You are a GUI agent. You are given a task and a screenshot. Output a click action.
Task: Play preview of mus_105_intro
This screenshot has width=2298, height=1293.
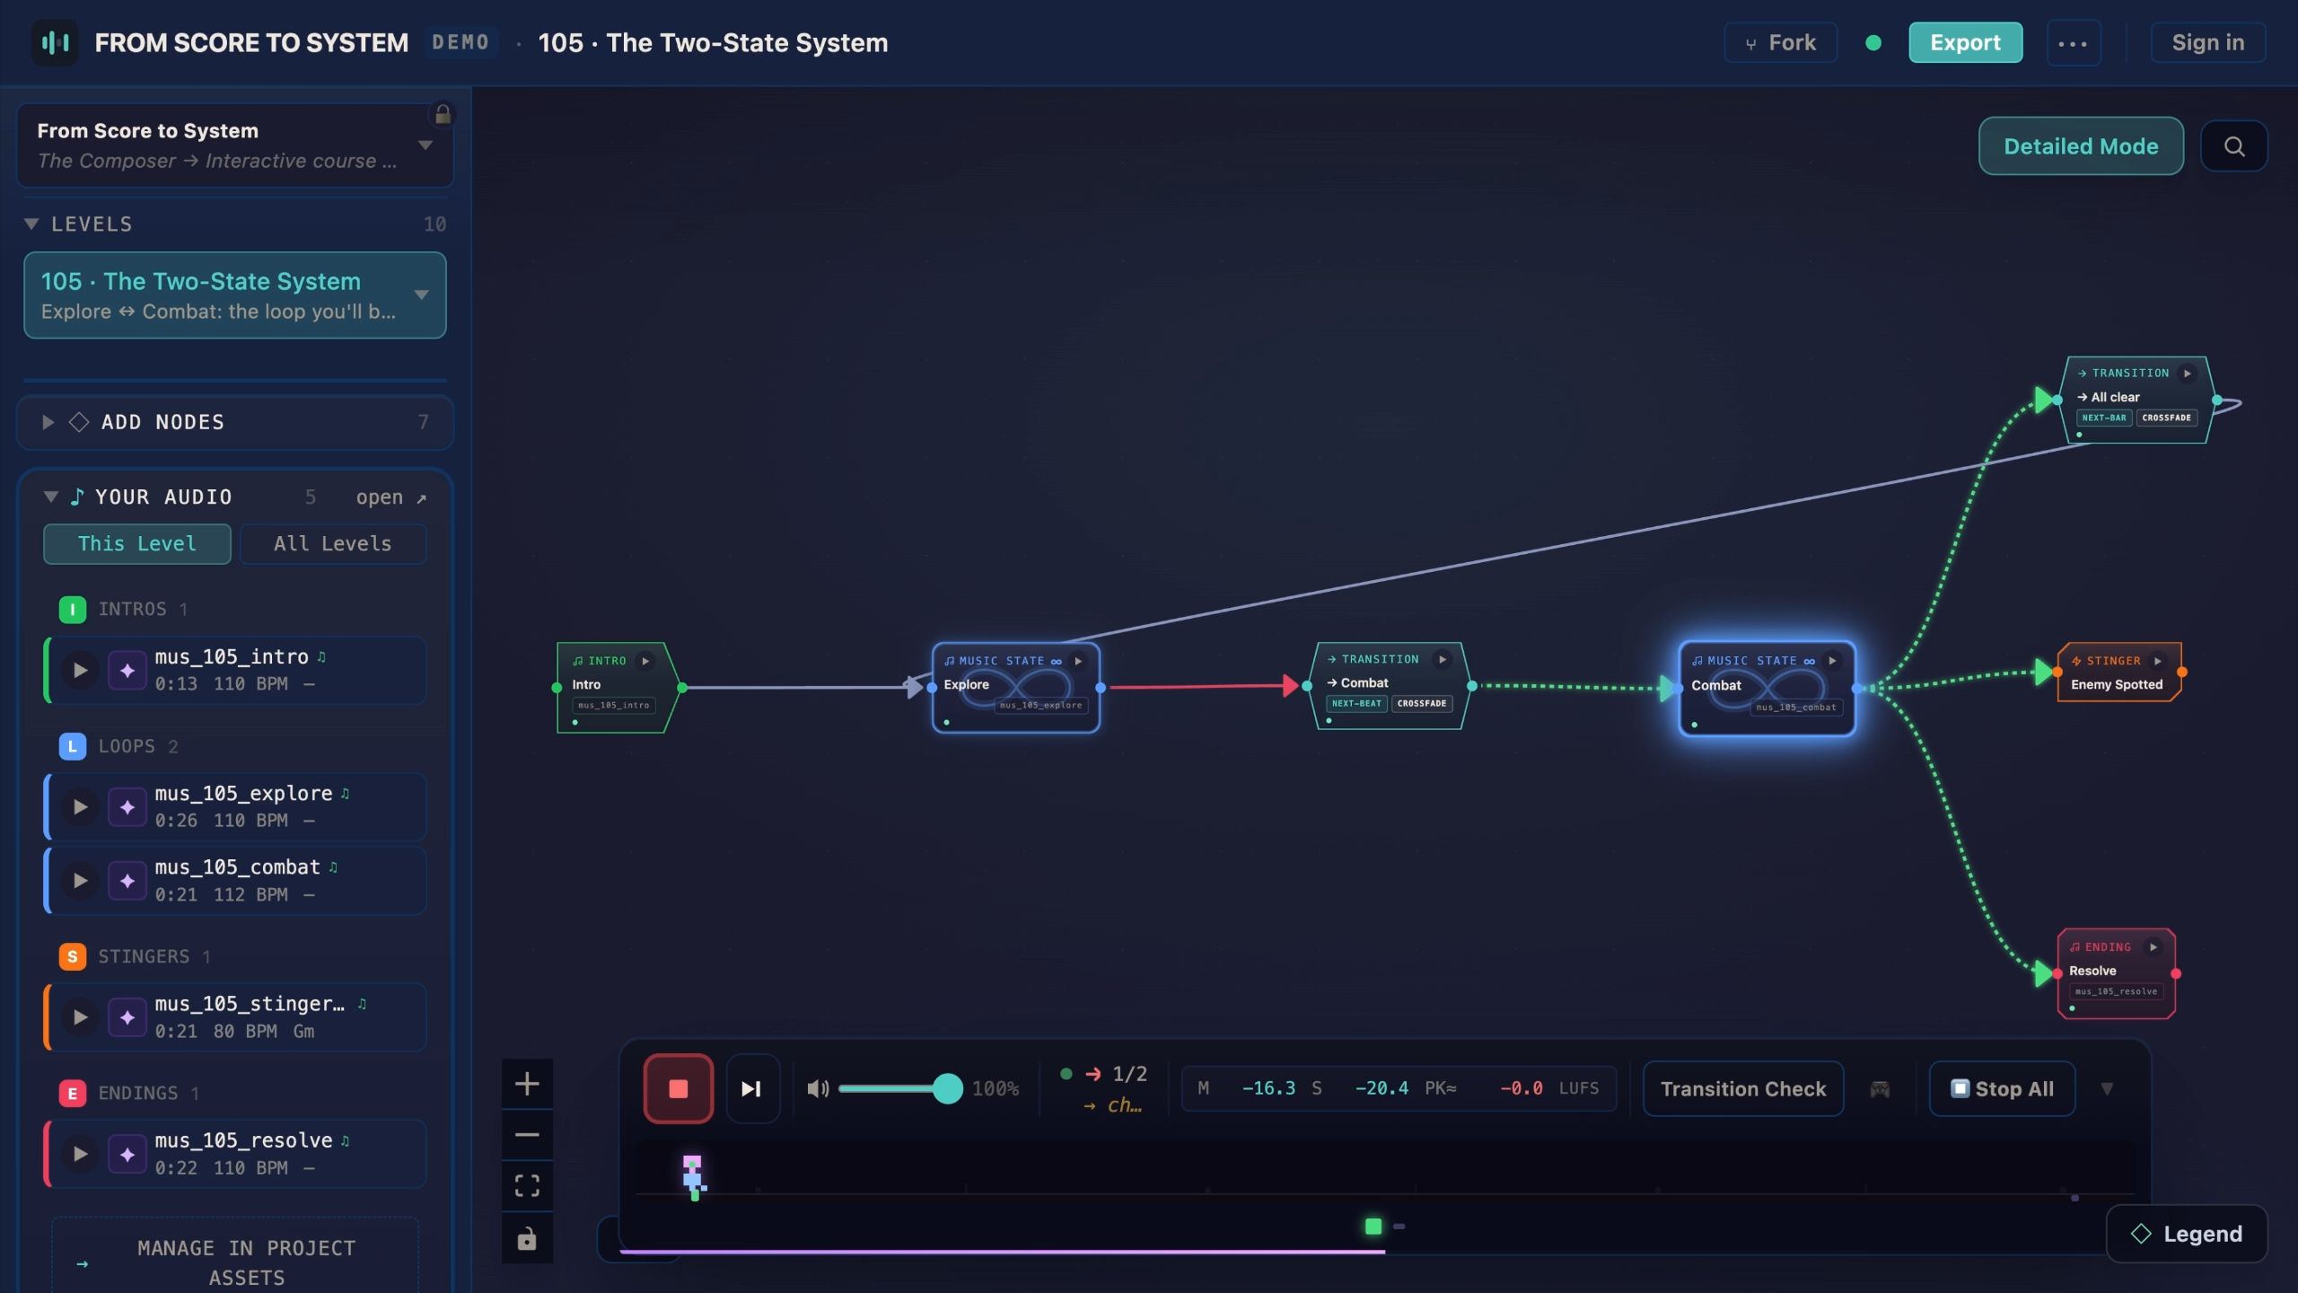click(x=80, y=671)
